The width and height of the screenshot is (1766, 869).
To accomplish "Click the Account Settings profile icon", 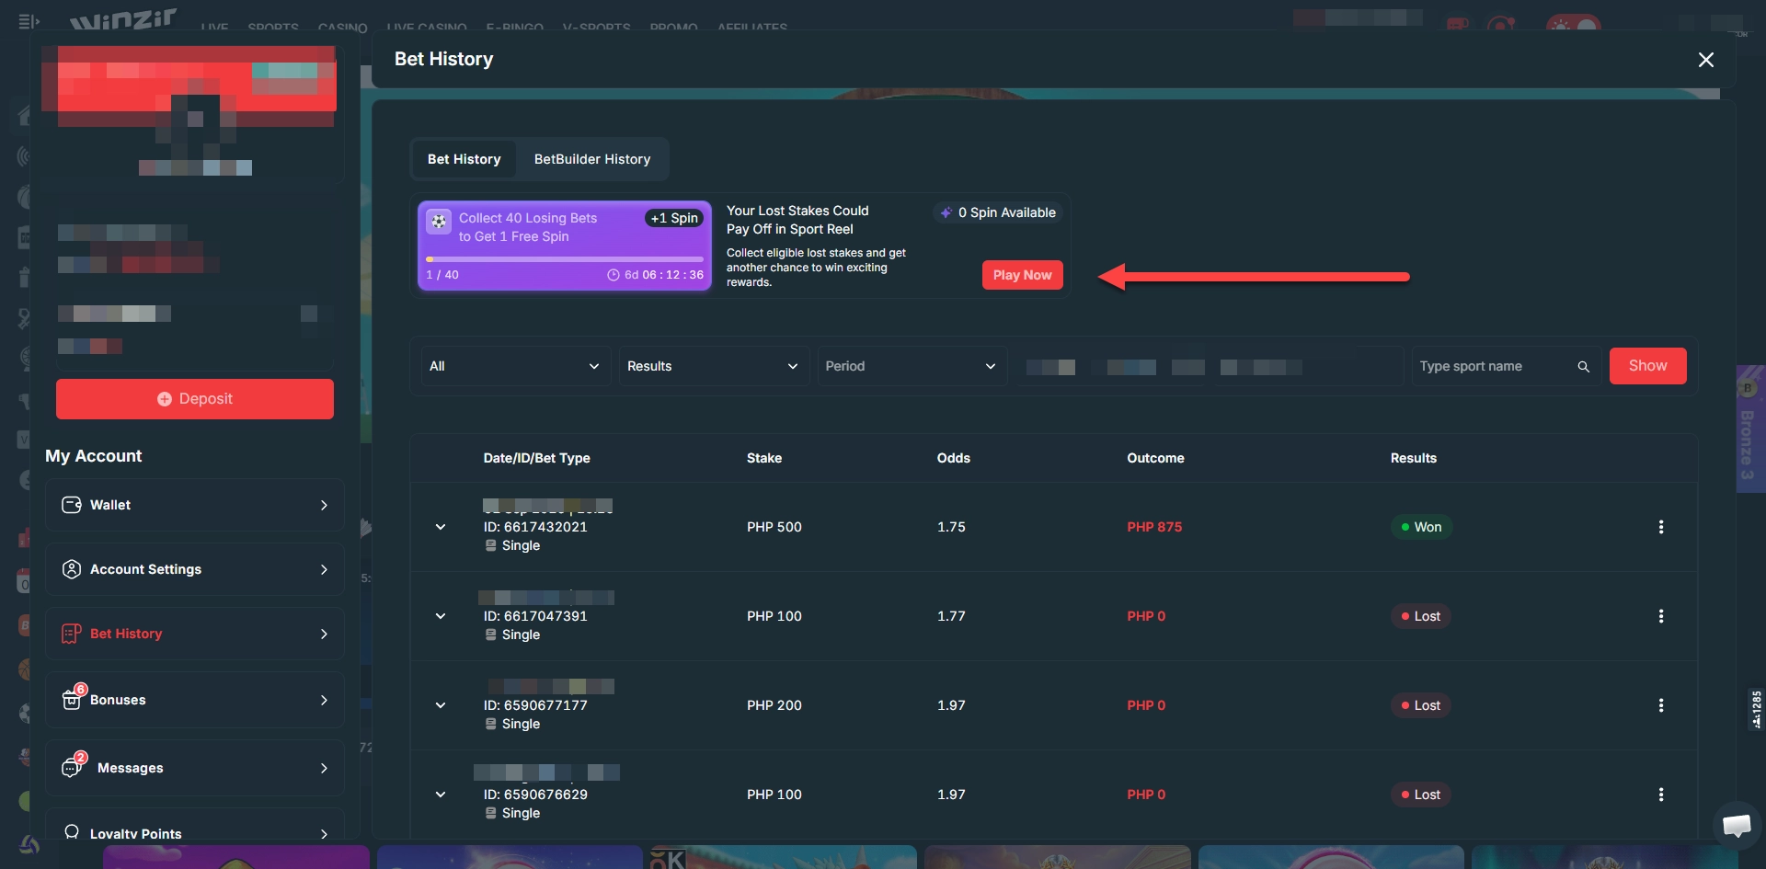I will (x=71, y=569).
